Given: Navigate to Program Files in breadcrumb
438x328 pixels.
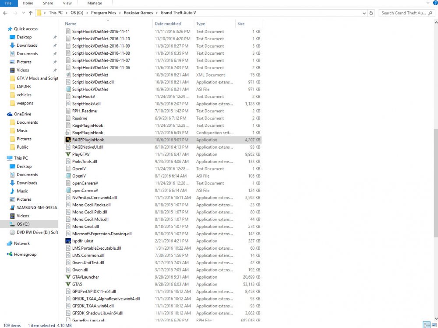Looking at the screenshot, I should coord(103,13).
